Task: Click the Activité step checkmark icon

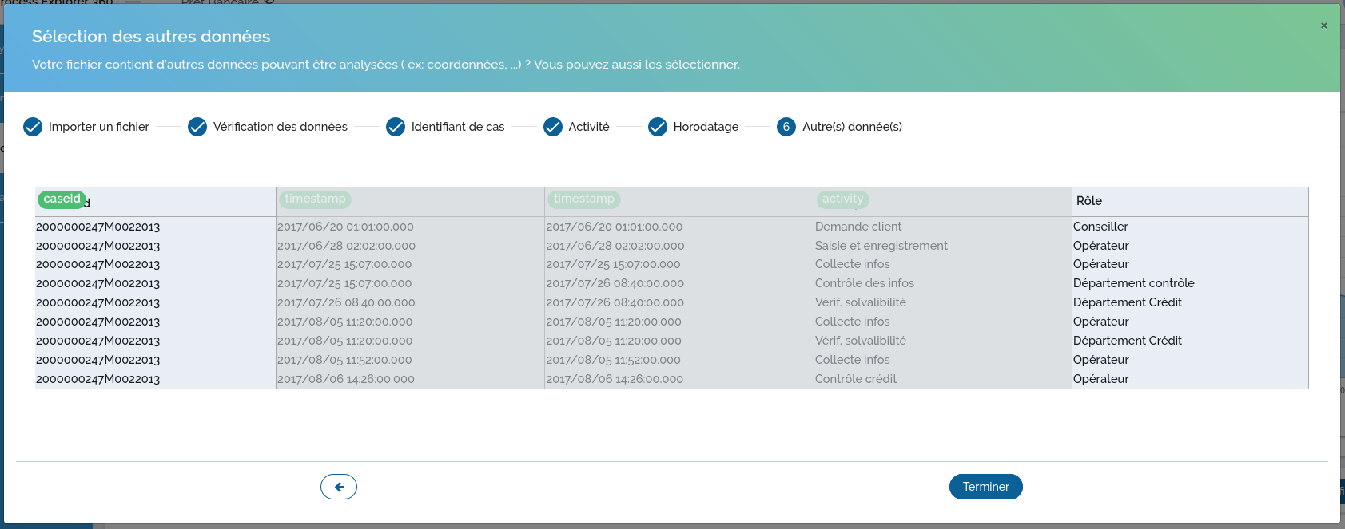Action: pyautogui.click(x=553, y=127)
